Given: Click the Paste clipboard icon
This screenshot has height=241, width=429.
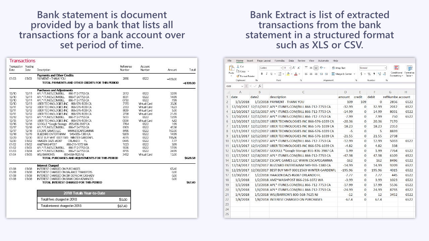Looking at the screenshot, I should [x=232, y=68].
